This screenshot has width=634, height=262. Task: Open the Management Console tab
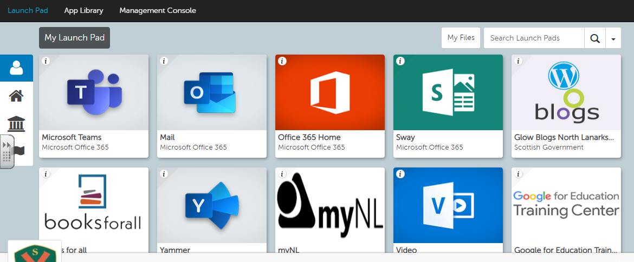coord(158,10)
